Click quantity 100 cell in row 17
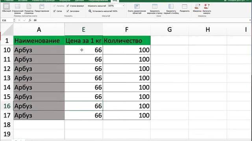 tap(127, 116)
